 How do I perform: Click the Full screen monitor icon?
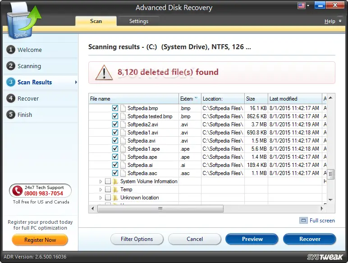coord(303,221)
